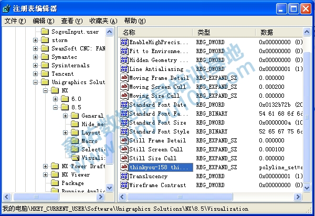Select the Selecti... tree key

tap(93, 149)
